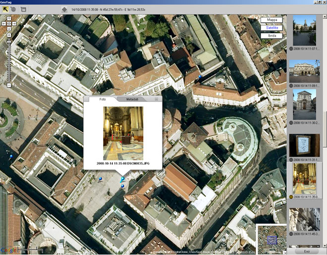Click the Esci exit button

(x=307, y=252)
